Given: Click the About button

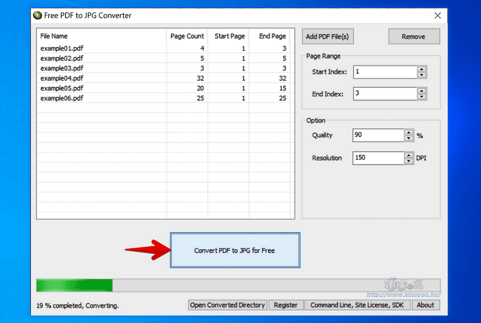Looking at the screenshot, I should pyautogui.click(x=426, y=305).
